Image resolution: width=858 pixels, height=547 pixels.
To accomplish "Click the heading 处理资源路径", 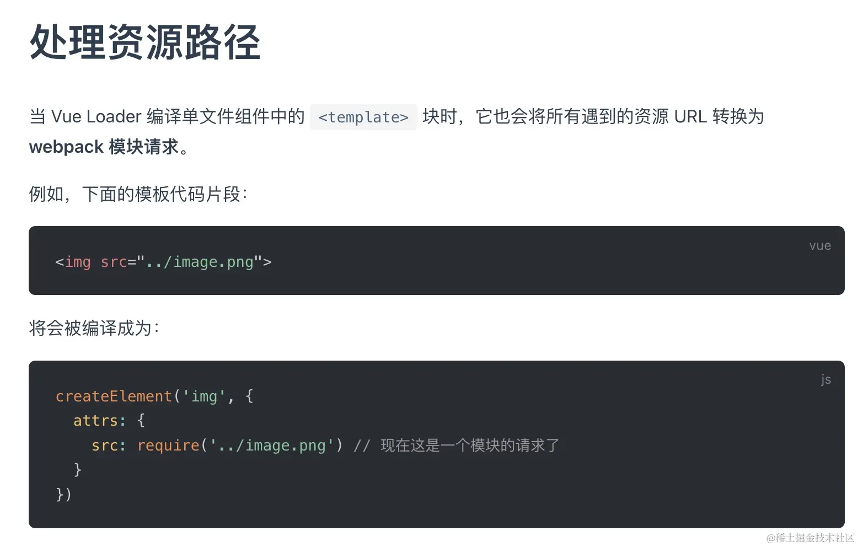I will point(144,42).
